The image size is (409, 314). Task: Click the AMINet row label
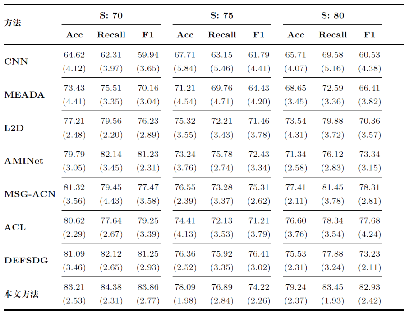tap(24, 161)
